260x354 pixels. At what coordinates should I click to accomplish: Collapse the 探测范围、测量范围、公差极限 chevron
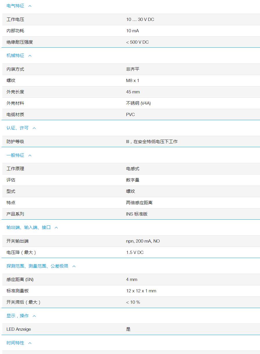click(74, 266)
